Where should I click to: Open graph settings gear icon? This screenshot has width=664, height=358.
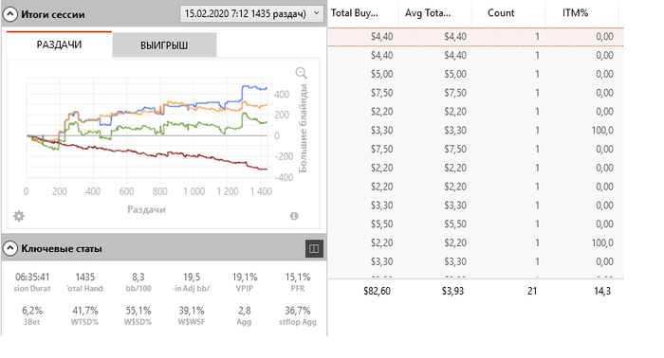click(x=19, y=216)
